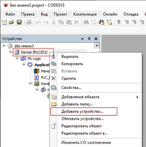Open the device tree view dropdown arrow
Image resolution: width=146 pixels, height=147 pixels.
97,46
